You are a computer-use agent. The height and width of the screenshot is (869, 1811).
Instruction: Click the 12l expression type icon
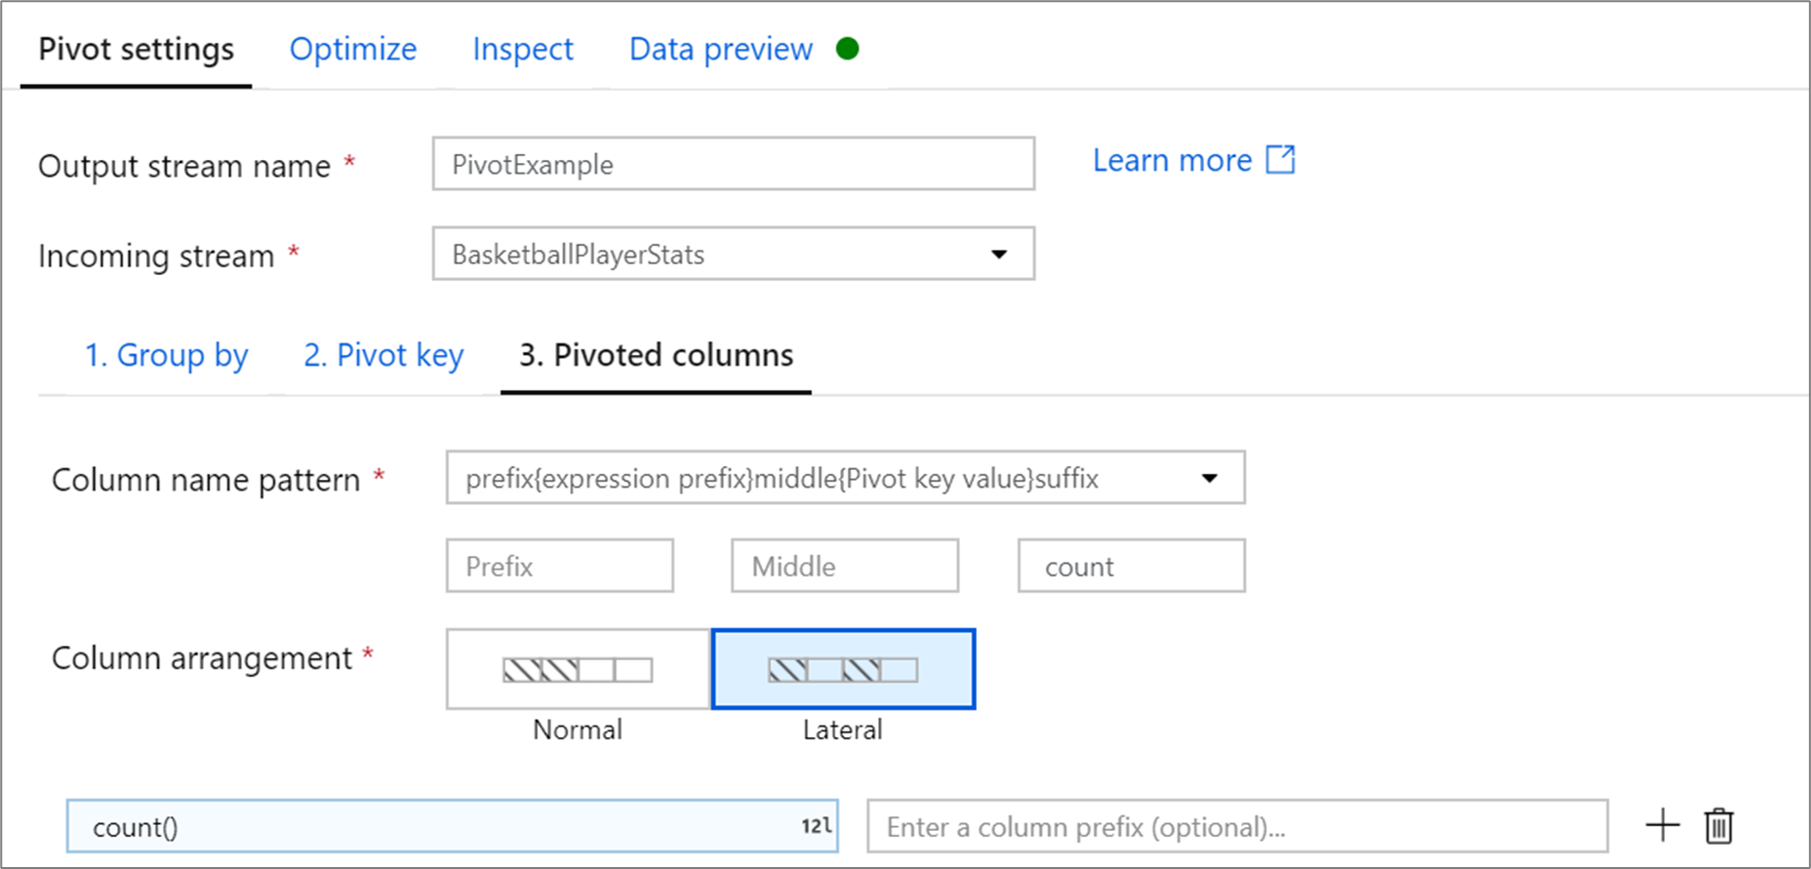click(x=816, y=826)
